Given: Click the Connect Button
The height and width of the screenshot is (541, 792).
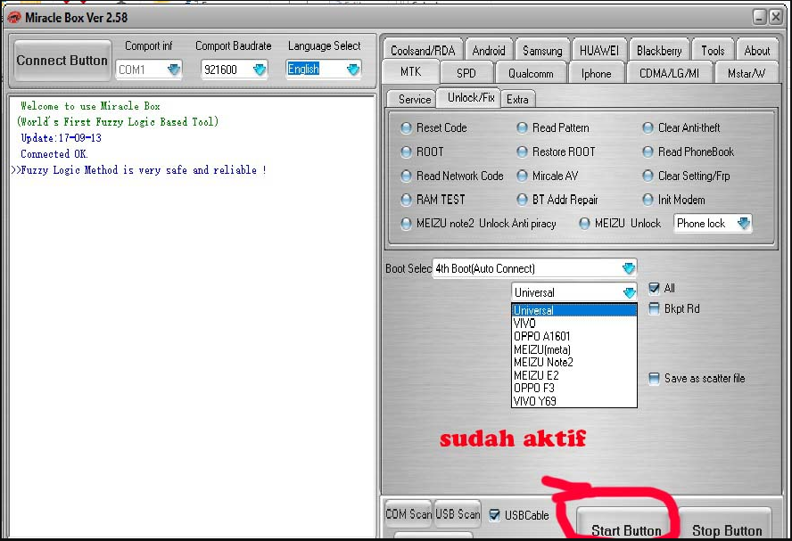Looking at the screenshot, I should [x=62, y=61].
